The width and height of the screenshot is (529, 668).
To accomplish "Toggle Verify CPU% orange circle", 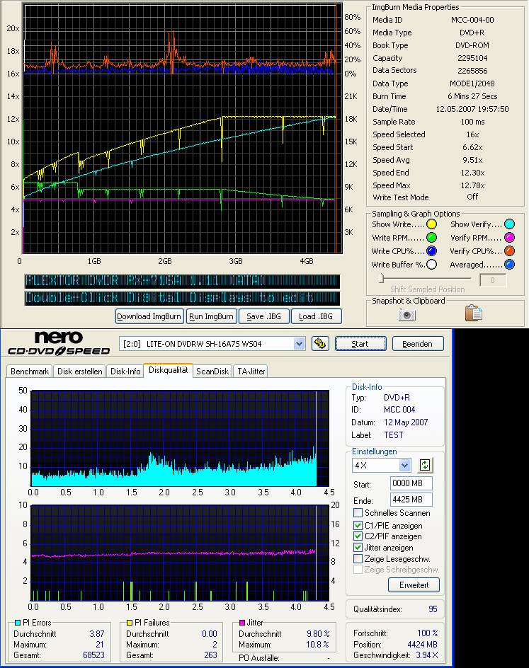I will tap(509, 251).
